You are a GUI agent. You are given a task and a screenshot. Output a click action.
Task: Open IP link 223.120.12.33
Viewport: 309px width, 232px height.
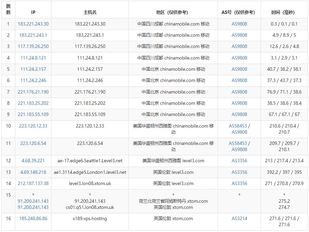pos(33,126)
